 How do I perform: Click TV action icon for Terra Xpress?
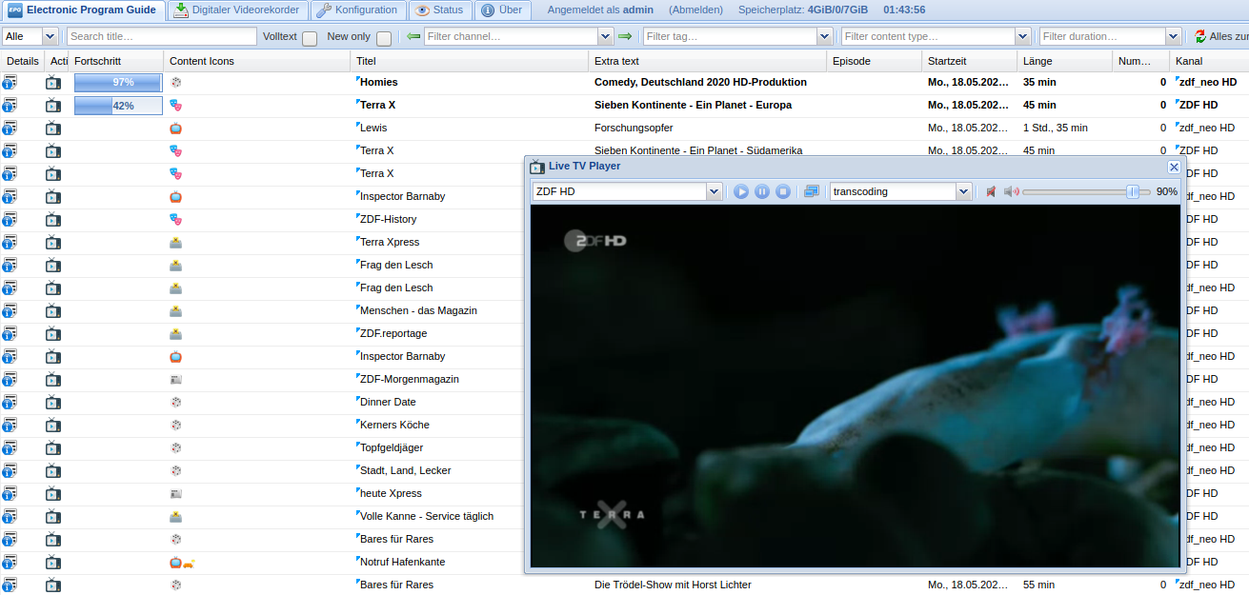53,242
